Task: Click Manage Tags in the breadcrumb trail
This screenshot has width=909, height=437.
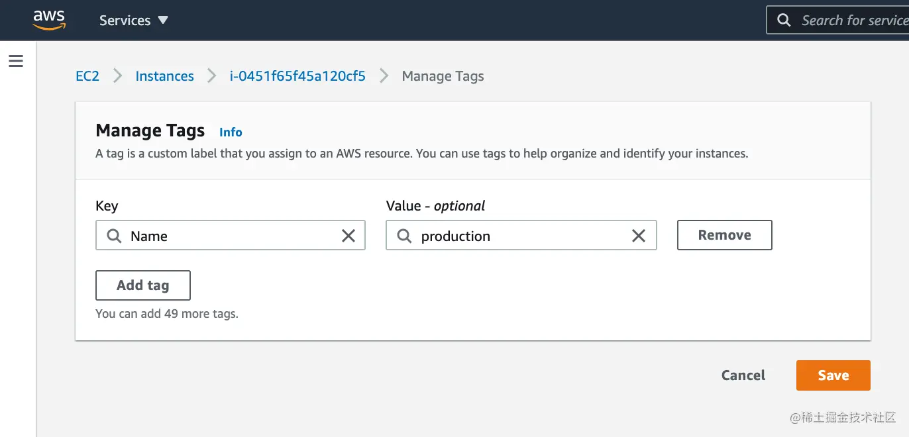Action: point(443,75)
